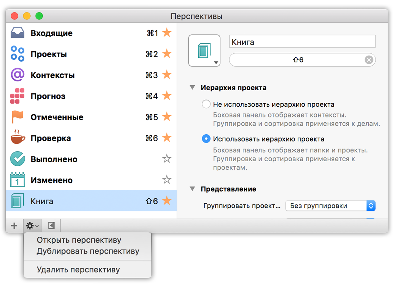The image size is (394, 293).
Task: Toggle favorite star for Проекты
Action: [x=167, y=54]
